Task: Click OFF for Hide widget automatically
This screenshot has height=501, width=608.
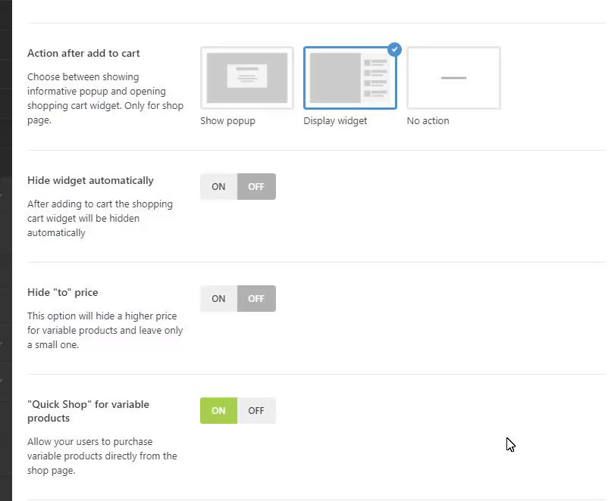Action: click(x=256, y=187)
